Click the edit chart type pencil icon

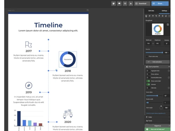[x=168, y=24]
